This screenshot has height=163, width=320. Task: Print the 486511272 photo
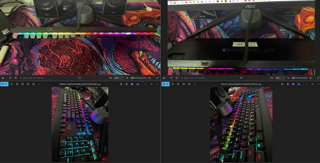click(184, 84)
